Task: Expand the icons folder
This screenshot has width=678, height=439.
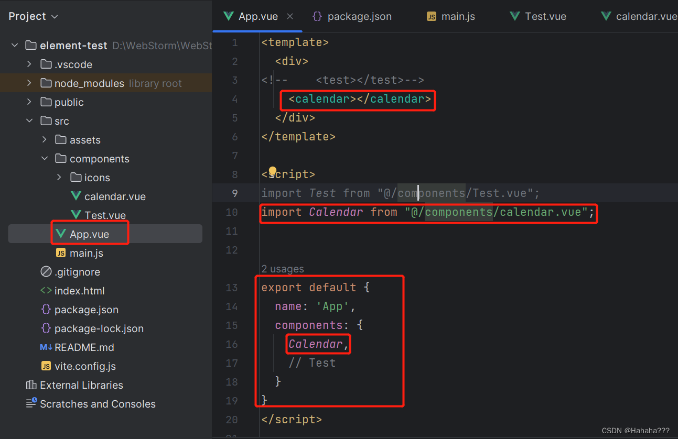Action: pyautogui.click(x=59, y=178)
